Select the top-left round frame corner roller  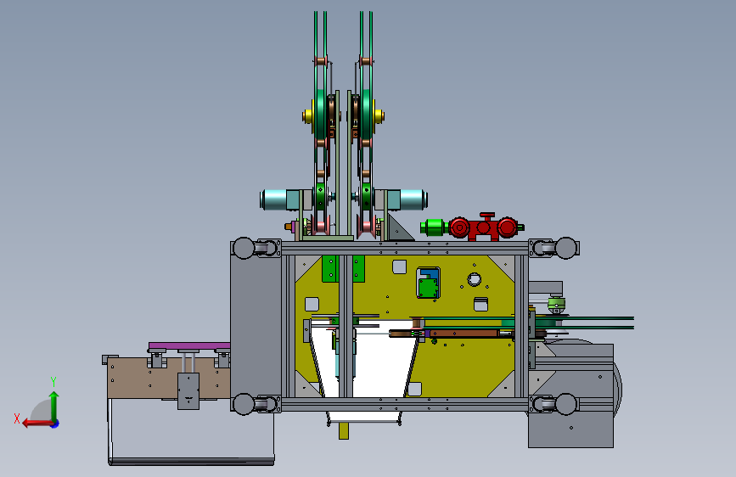(x=244, y=248)
